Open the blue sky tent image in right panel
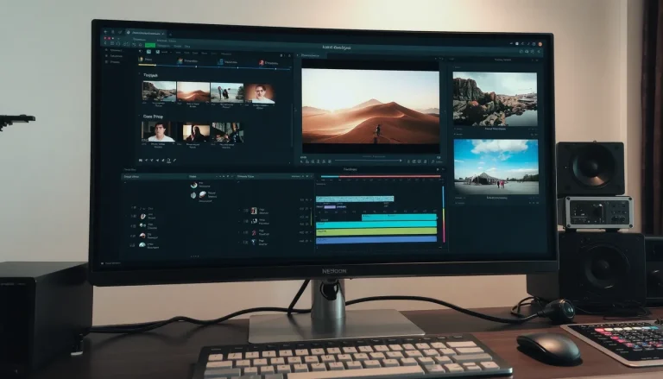The height and width of the screenshot is (379, 663). 496,167
